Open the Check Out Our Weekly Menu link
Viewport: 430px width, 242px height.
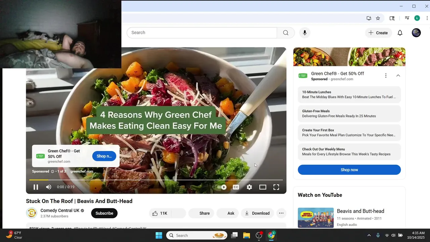[349, 152]
